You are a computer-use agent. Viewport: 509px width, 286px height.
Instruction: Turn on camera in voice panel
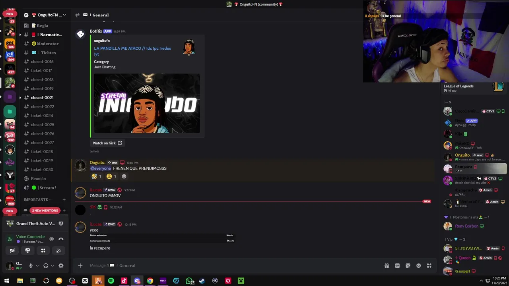pyautogui.click(x=12, y=250)
